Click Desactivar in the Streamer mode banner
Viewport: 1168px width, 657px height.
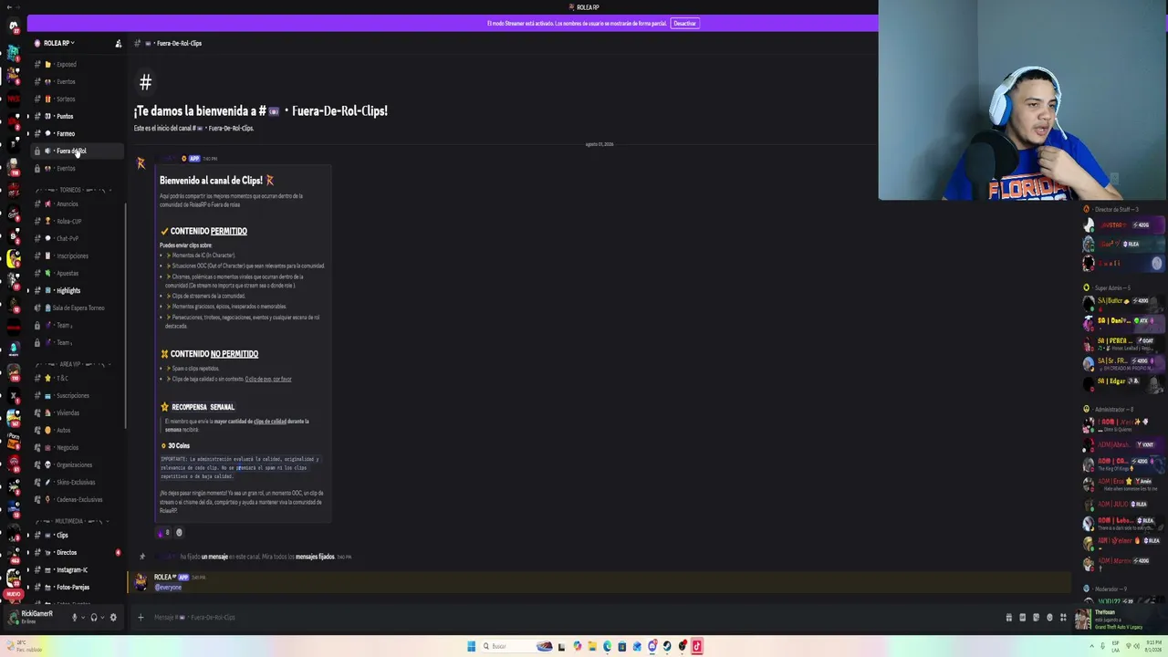coord(684,24)
